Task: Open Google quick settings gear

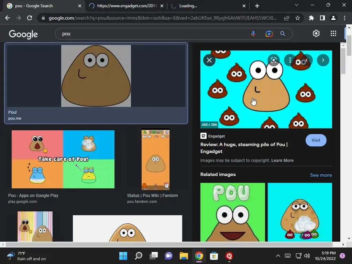Action: click(316, 33)
